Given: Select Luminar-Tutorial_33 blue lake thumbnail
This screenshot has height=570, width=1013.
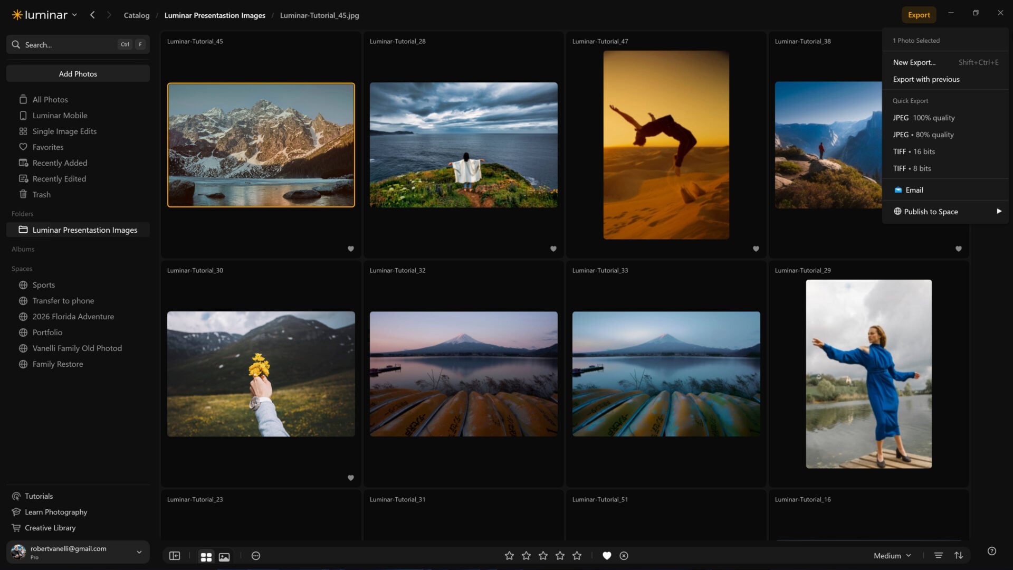Looking at the screenshot, I should pyautogui.click(x=666, y=374).
